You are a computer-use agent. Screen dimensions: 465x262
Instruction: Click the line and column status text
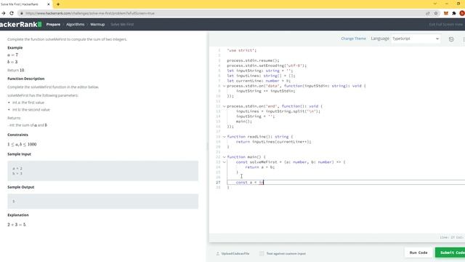tap(451, 237)
